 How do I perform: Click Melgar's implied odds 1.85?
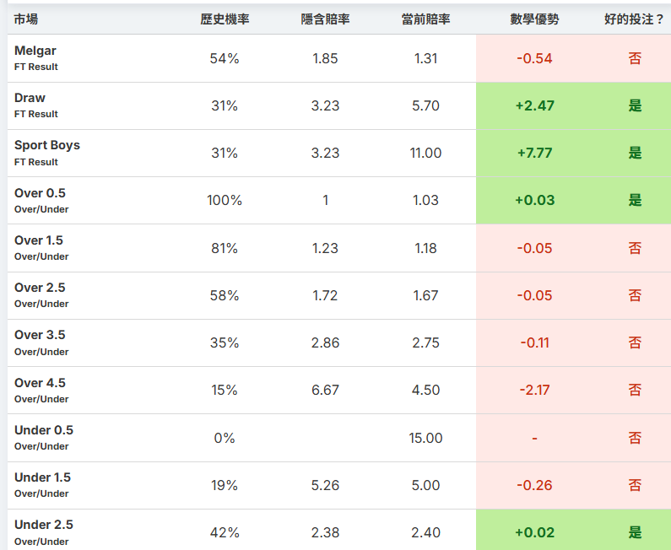point(325,58)
